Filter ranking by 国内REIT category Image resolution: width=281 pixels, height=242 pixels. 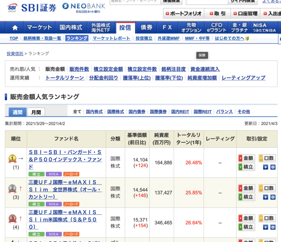pos(180,112)
